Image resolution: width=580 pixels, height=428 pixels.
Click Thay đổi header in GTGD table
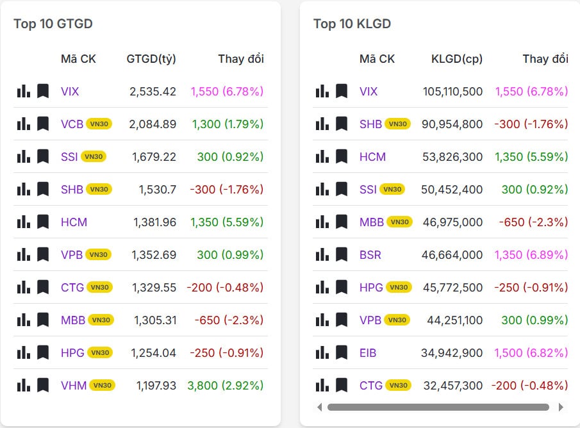pos(241,59)
